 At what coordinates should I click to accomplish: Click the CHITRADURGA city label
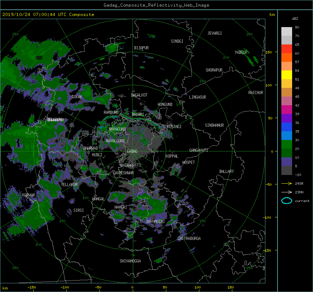(x=189, y=239)
